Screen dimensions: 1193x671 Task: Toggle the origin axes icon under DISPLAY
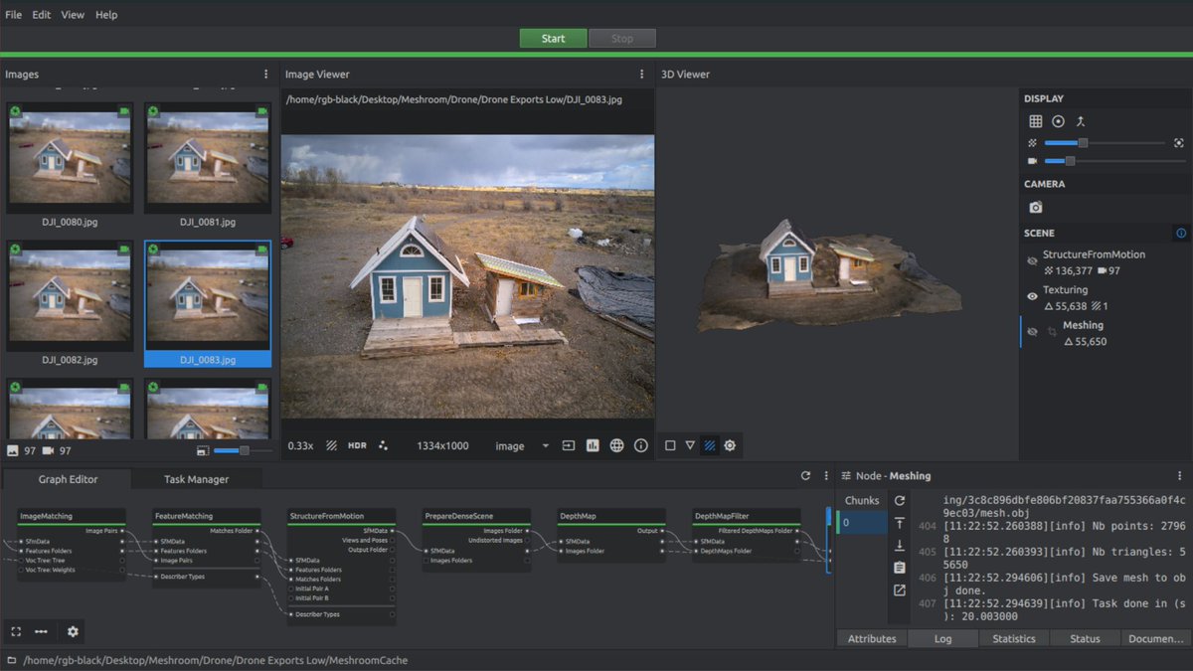click(1081, 121)
